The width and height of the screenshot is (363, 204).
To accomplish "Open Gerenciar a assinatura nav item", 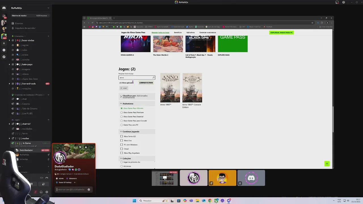I will (x=208, y=33).
